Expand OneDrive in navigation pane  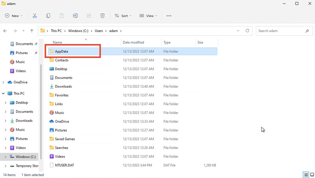(x=3, y=82)
